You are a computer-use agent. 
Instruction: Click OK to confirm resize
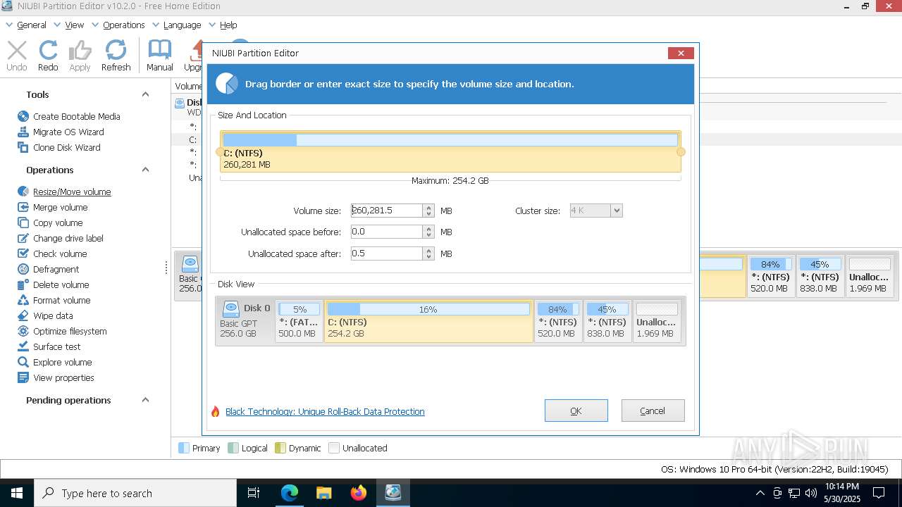pyautogui.click(x=576, y=411)
